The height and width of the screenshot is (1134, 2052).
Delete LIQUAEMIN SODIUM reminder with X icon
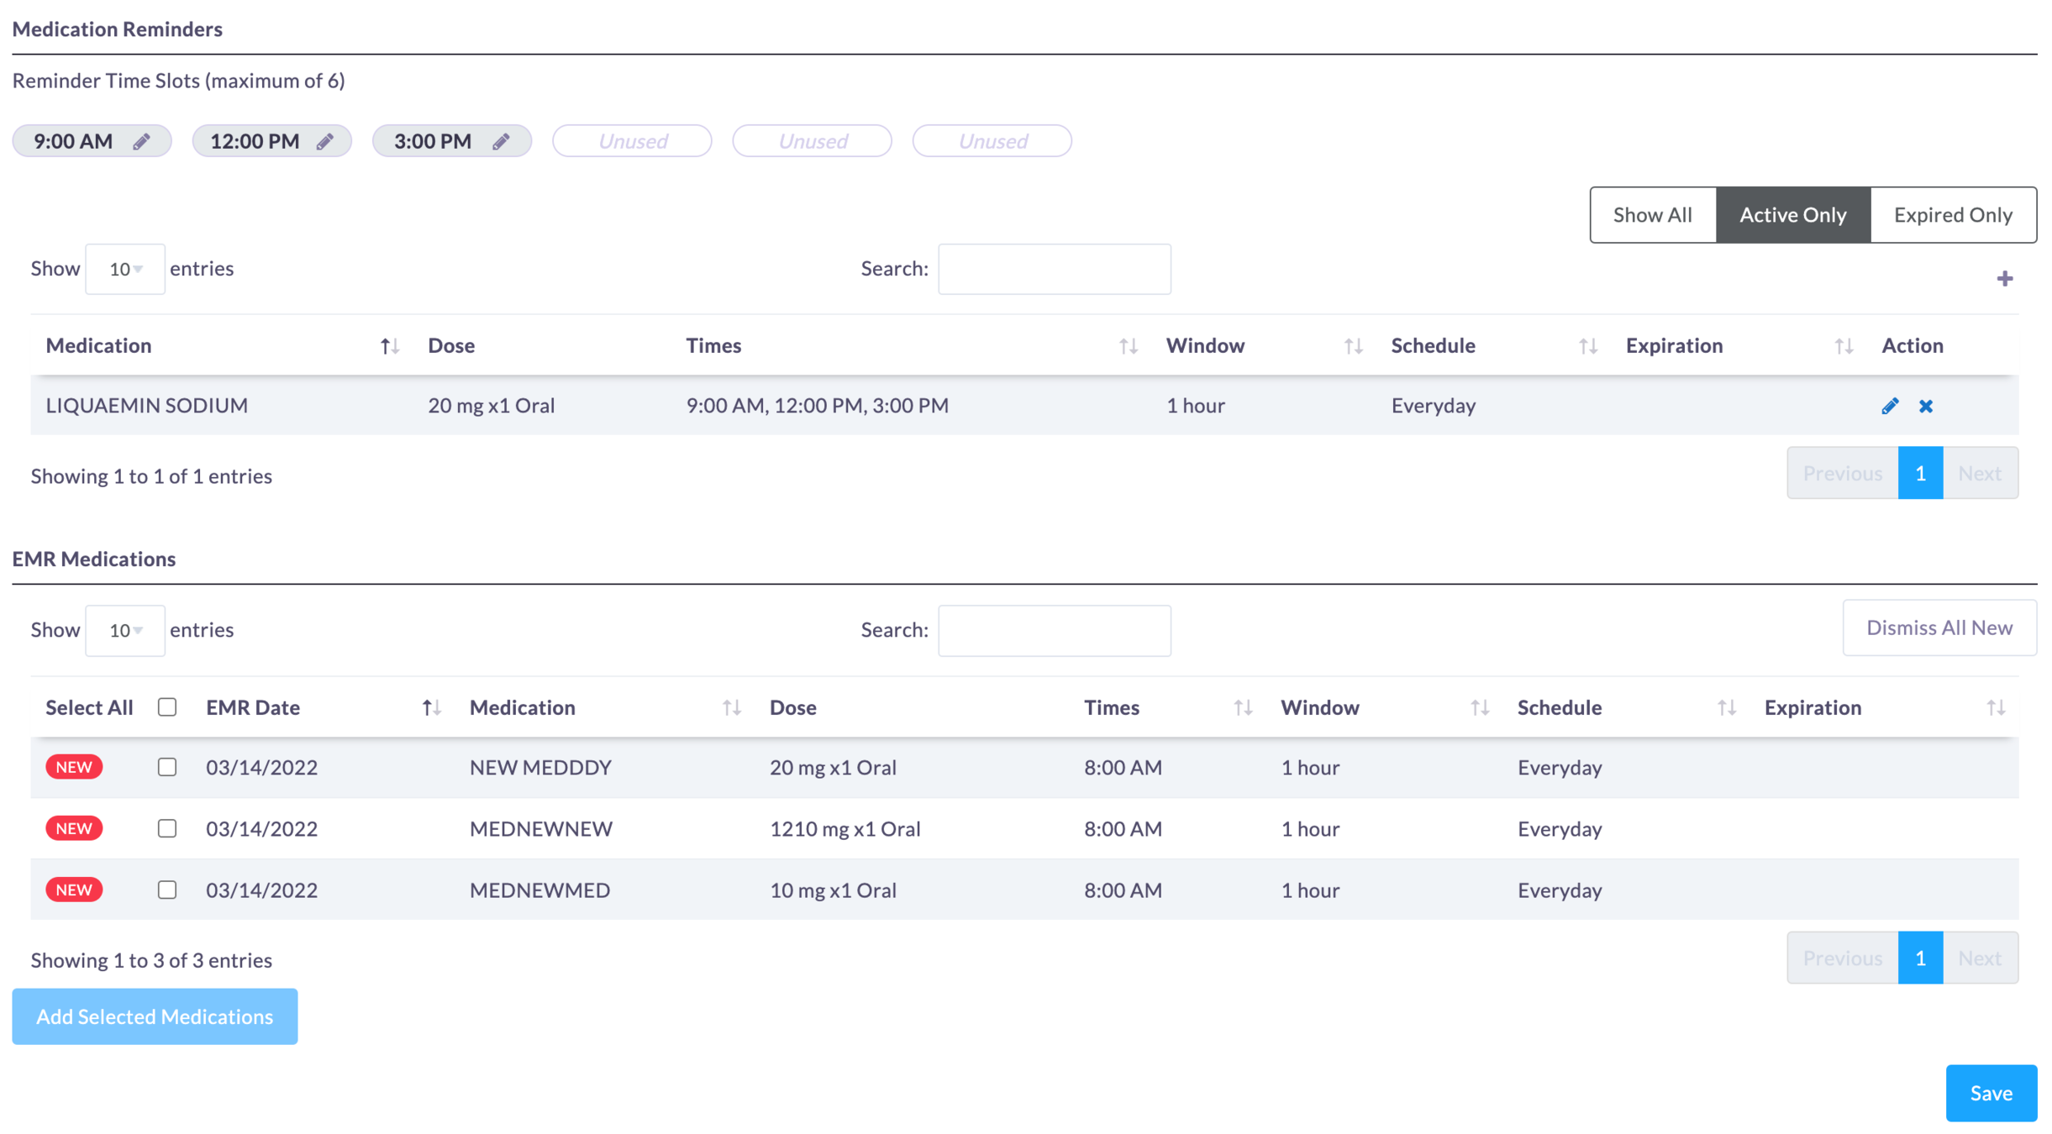1925,407
